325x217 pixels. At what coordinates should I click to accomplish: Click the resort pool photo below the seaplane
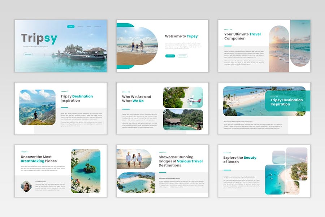(x=183, y=120)
